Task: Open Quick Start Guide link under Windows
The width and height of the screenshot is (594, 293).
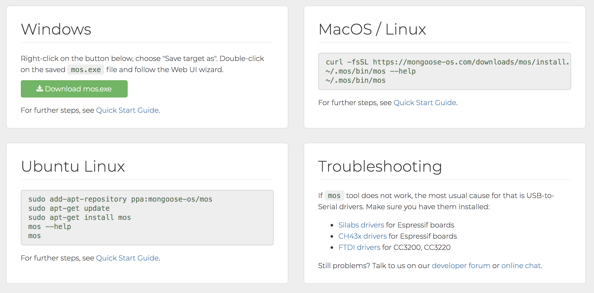Action: click(127, 110)
